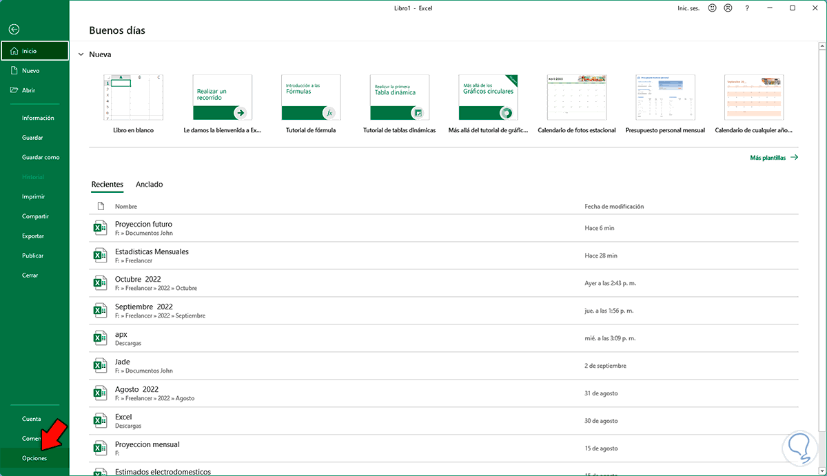Image resolution: width=827 pixels, height=476 pixels.
Task: Click Excel icon beside Agosto 2022
Action: (100, 393)
